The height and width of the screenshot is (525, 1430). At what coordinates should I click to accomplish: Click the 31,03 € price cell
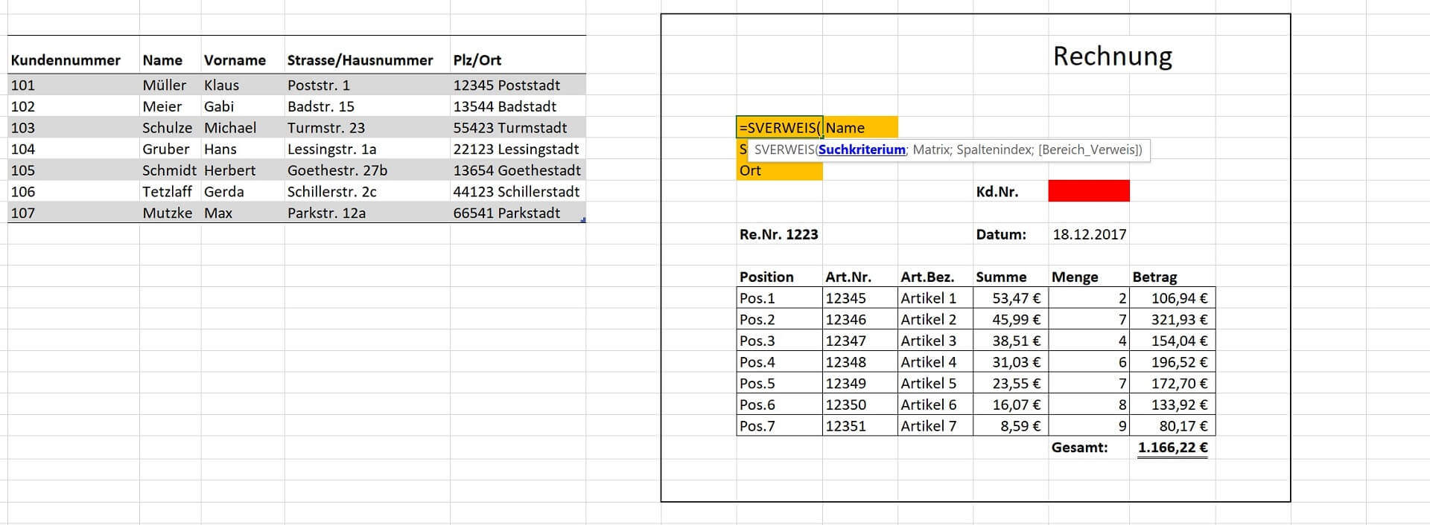point(1011,362)
